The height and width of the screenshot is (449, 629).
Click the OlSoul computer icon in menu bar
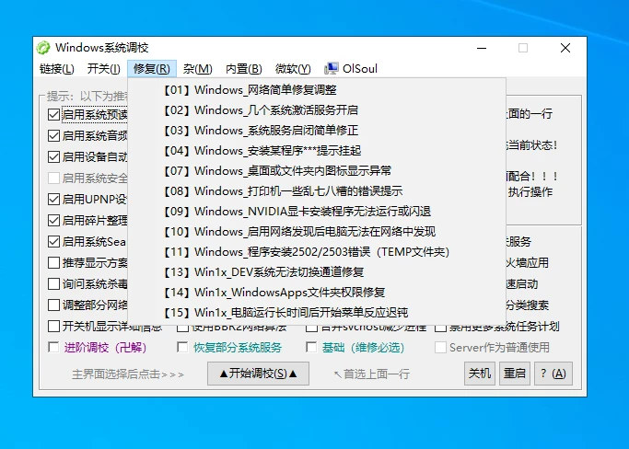coord(331,69)
